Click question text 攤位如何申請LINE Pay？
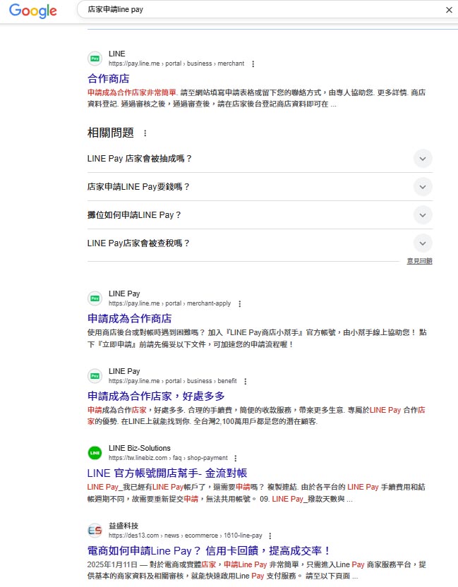This screenshot has width=458, height=587. pos(134,215)
